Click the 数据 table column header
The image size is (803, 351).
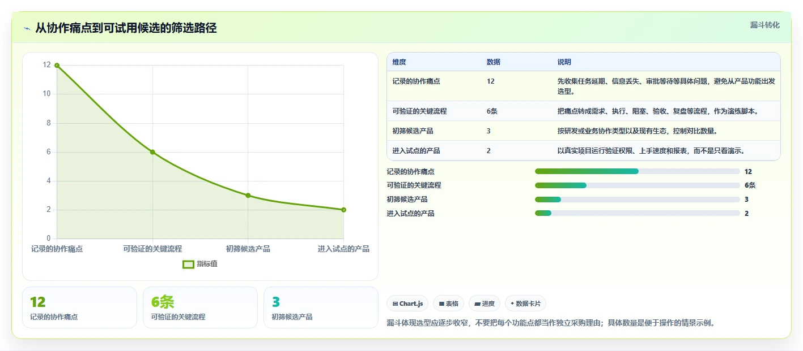(x=493, y=62)
